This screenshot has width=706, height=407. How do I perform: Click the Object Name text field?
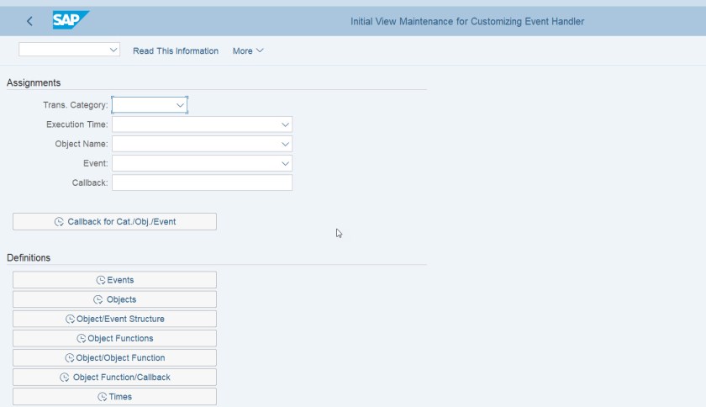click(x=195, y=144)
